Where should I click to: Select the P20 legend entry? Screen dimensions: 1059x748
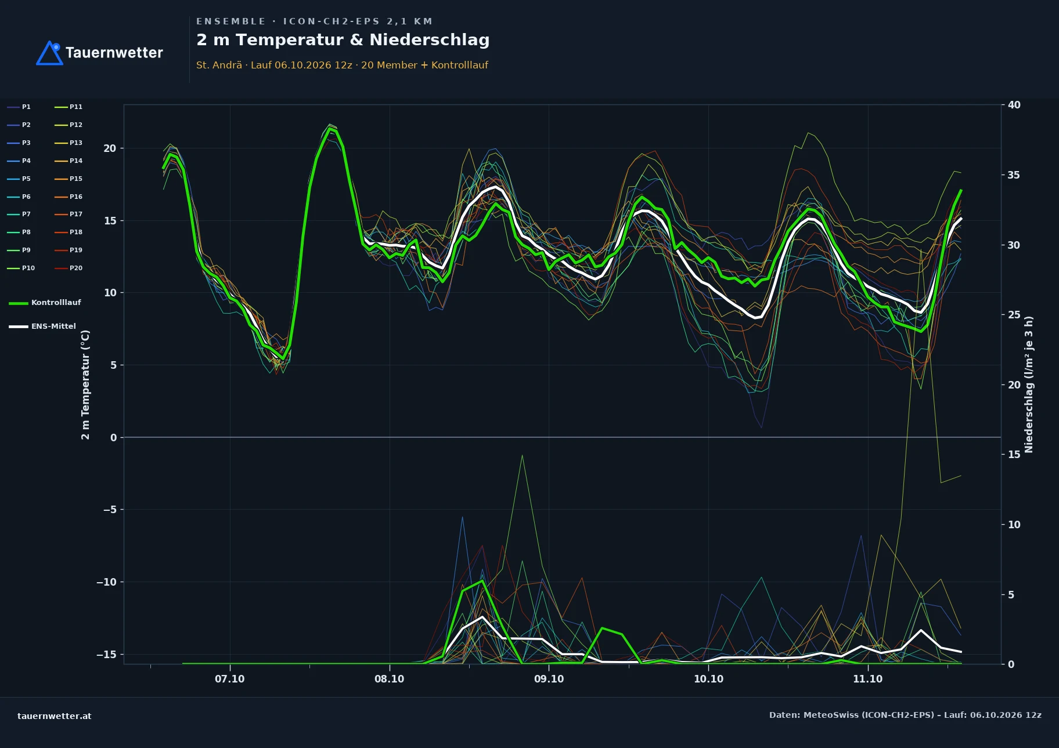69,268
